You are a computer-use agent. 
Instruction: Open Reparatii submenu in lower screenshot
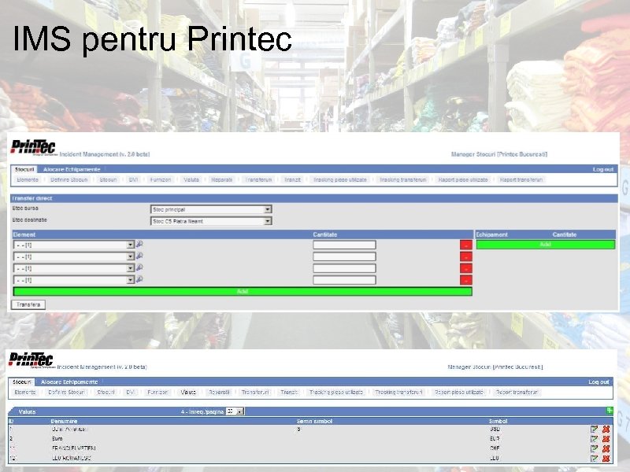(x=220, y=392)
